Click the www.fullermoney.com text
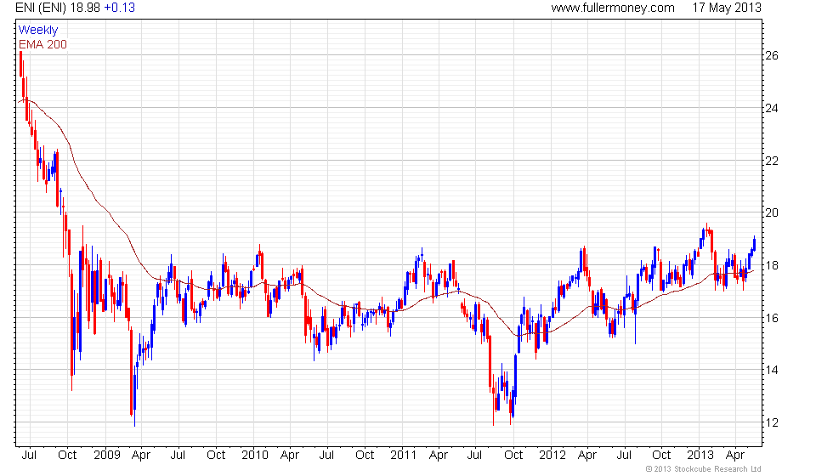The image size is (833, 476). pyautogui.click(x=613, y=8)
